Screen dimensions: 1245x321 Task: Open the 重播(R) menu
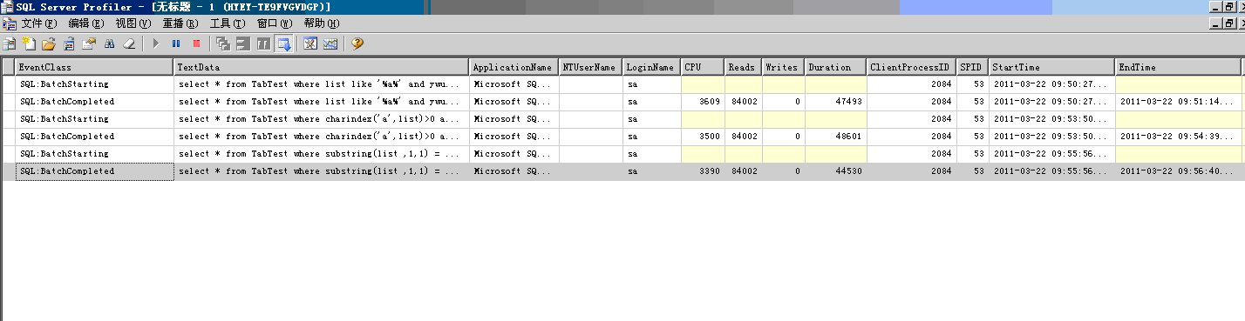point(180,23)
